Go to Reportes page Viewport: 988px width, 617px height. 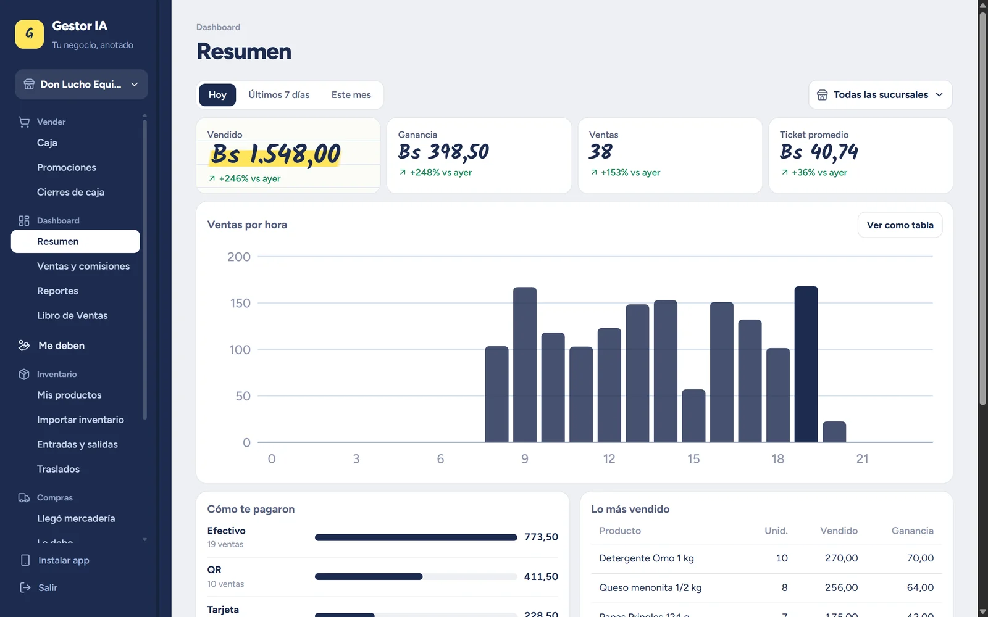click(75, 291)
